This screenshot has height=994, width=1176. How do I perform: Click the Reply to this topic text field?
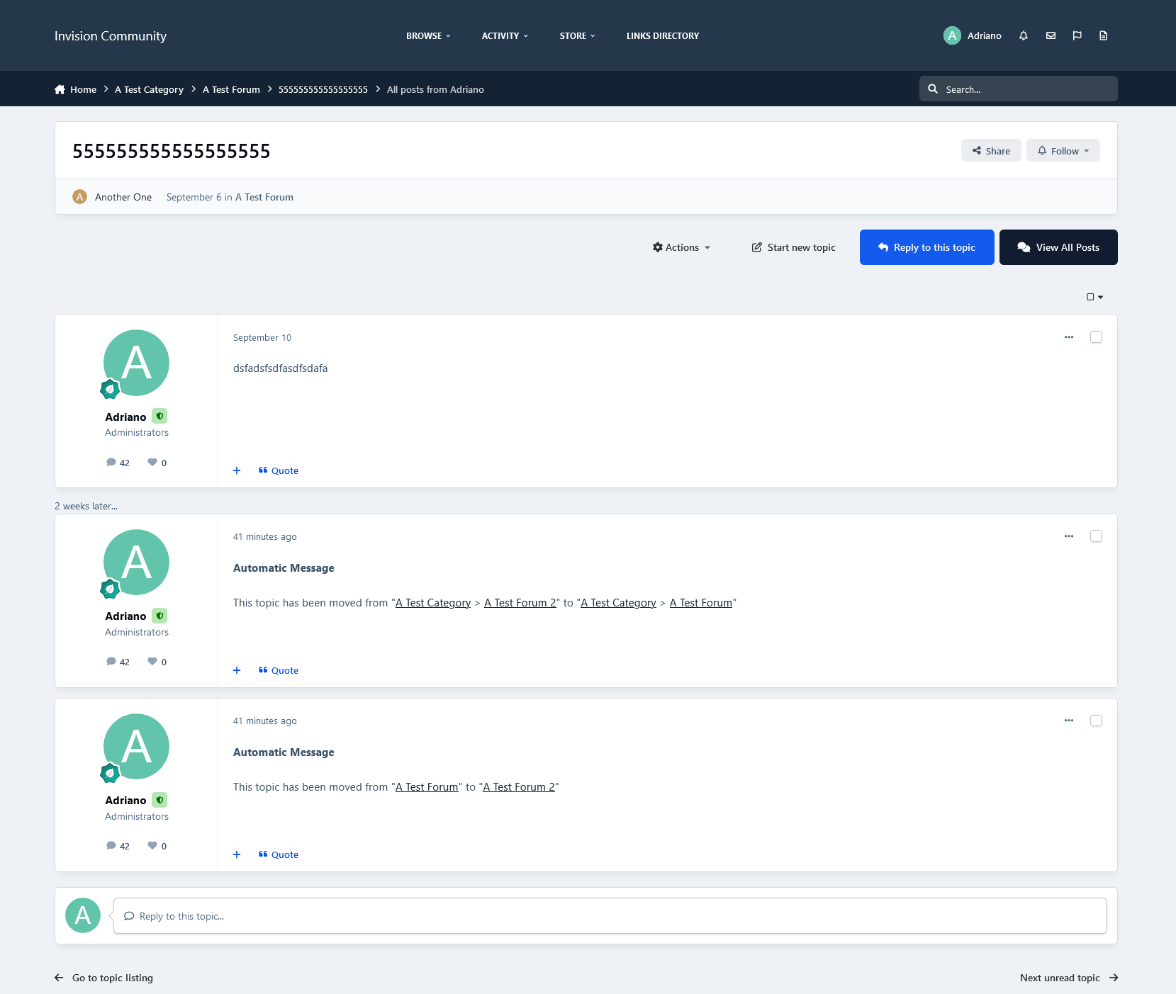[610, 916]
